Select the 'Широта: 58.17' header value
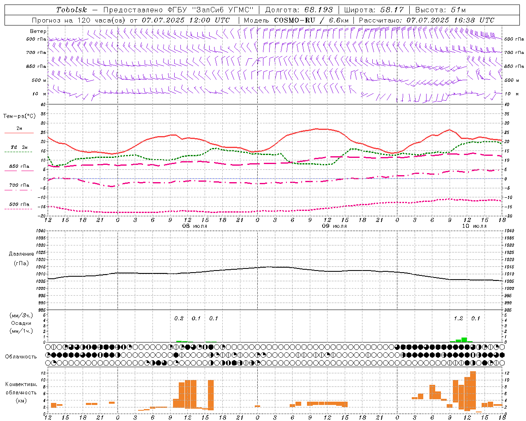The image size is (526, 421). (x=374, y=10)
